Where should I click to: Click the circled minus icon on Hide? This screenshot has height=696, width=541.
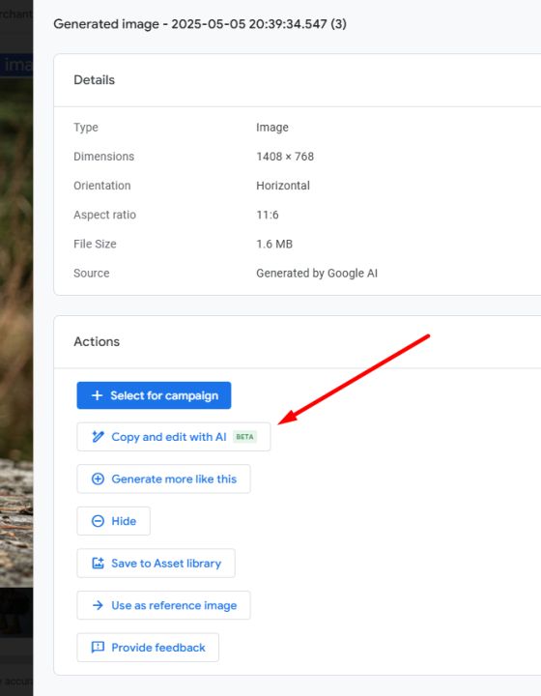click(98, 521)
